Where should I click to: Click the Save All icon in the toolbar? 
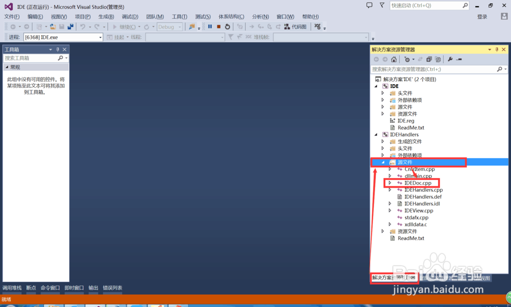70,27
